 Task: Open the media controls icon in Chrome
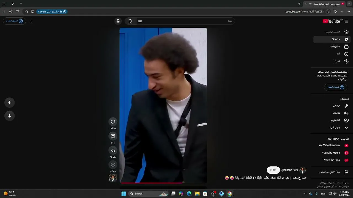pyautogui.click(x=17, y=12)
